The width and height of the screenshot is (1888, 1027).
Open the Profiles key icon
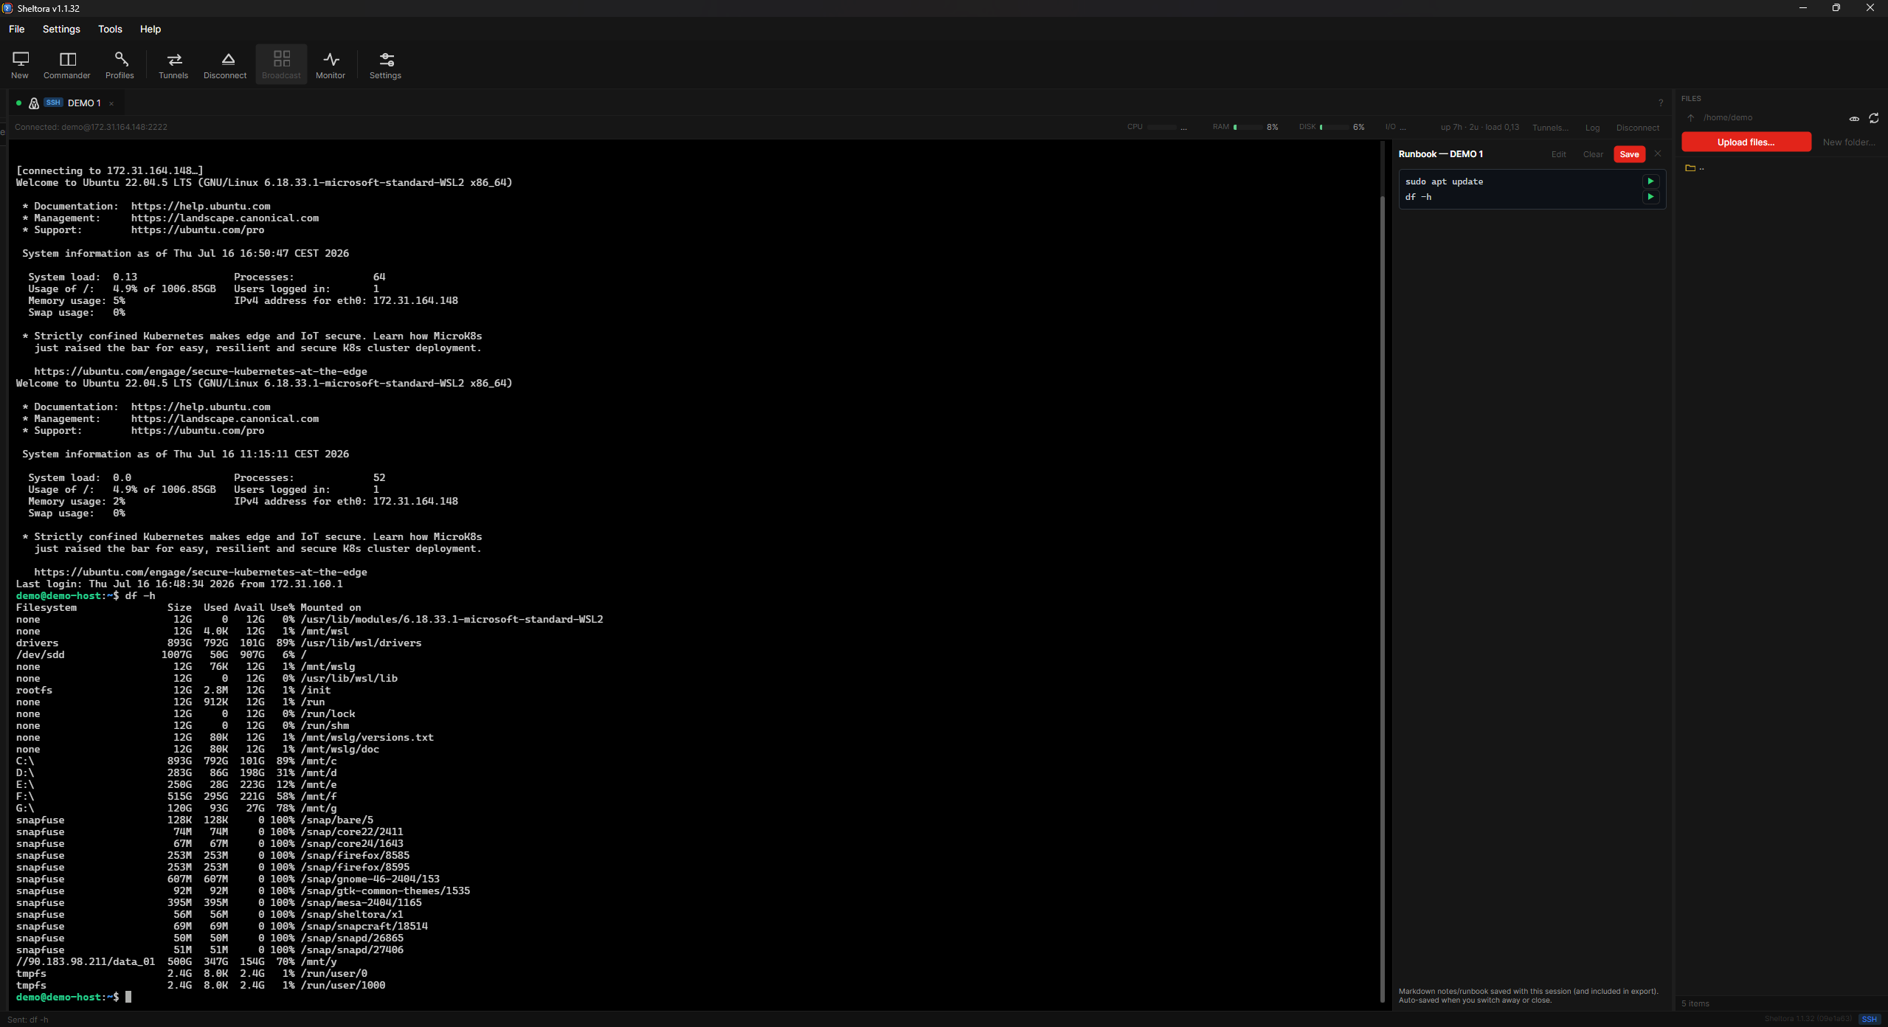tap(120, 64)
